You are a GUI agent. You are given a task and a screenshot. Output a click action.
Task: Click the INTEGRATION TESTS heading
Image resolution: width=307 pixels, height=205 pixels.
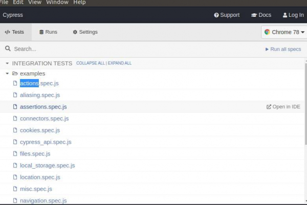[x=42, y=63]
